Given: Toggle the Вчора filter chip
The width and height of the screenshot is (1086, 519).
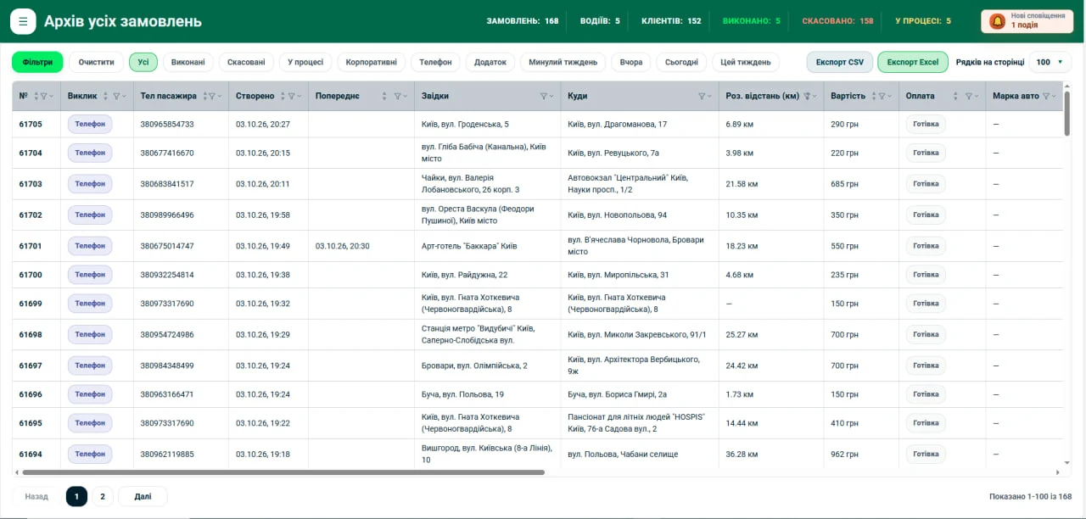Looking at the screenshot, I should pyautogui.click(x=631, y=62).
